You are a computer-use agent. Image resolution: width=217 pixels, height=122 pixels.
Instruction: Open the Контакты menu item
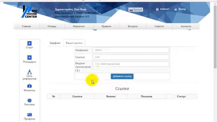186,26
